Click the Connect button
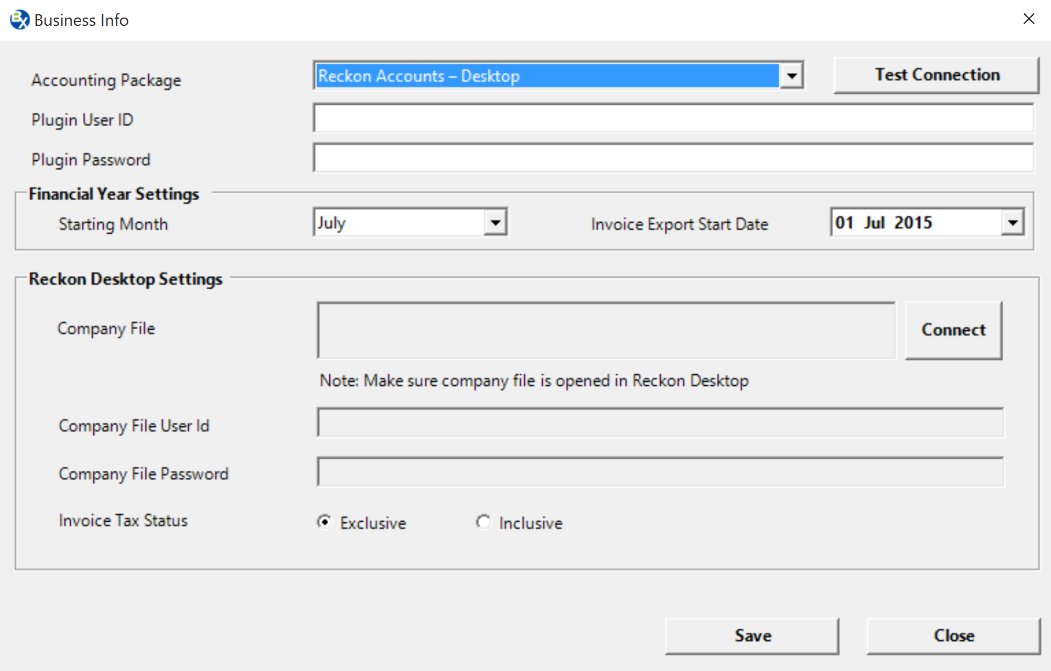The width and height of the screenshot is (1051, 671). [953, 330]
